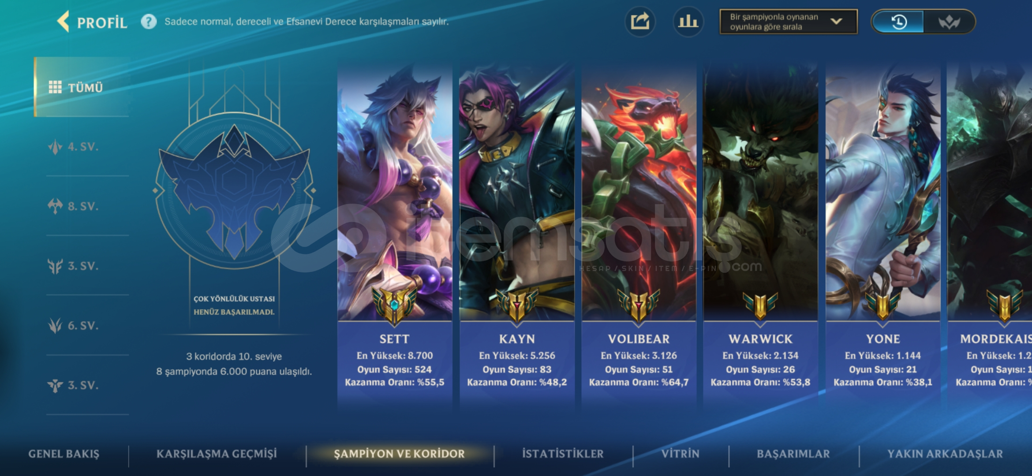Go to Genel Bakış tab

point(64,454)
